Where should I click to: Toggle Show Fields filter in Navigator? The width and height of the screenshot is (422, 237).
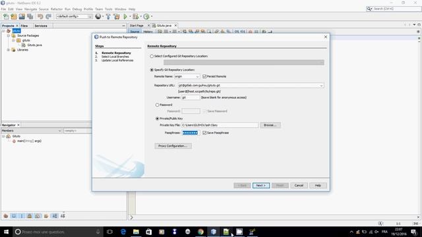pyautogui.click(x=14, y=216)
